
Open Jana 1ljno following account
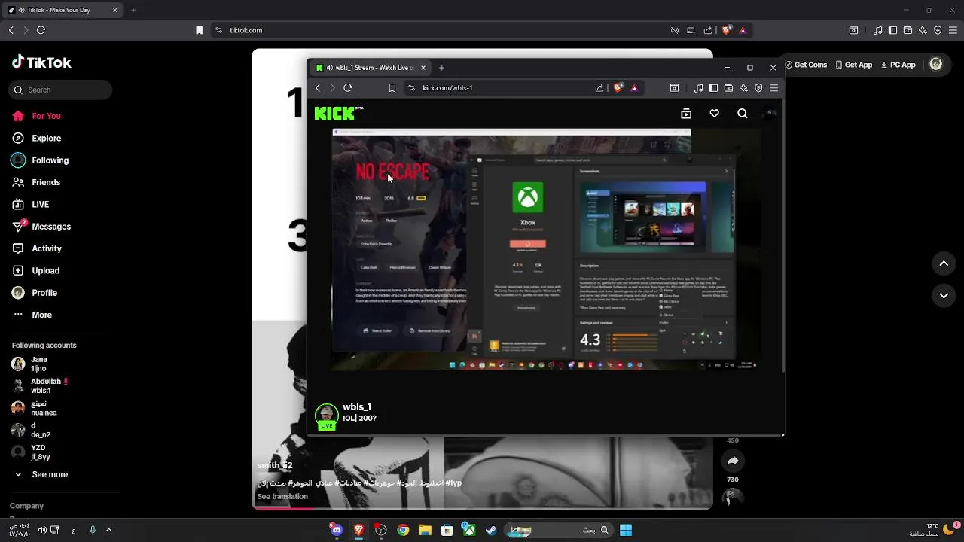[30, 364]
